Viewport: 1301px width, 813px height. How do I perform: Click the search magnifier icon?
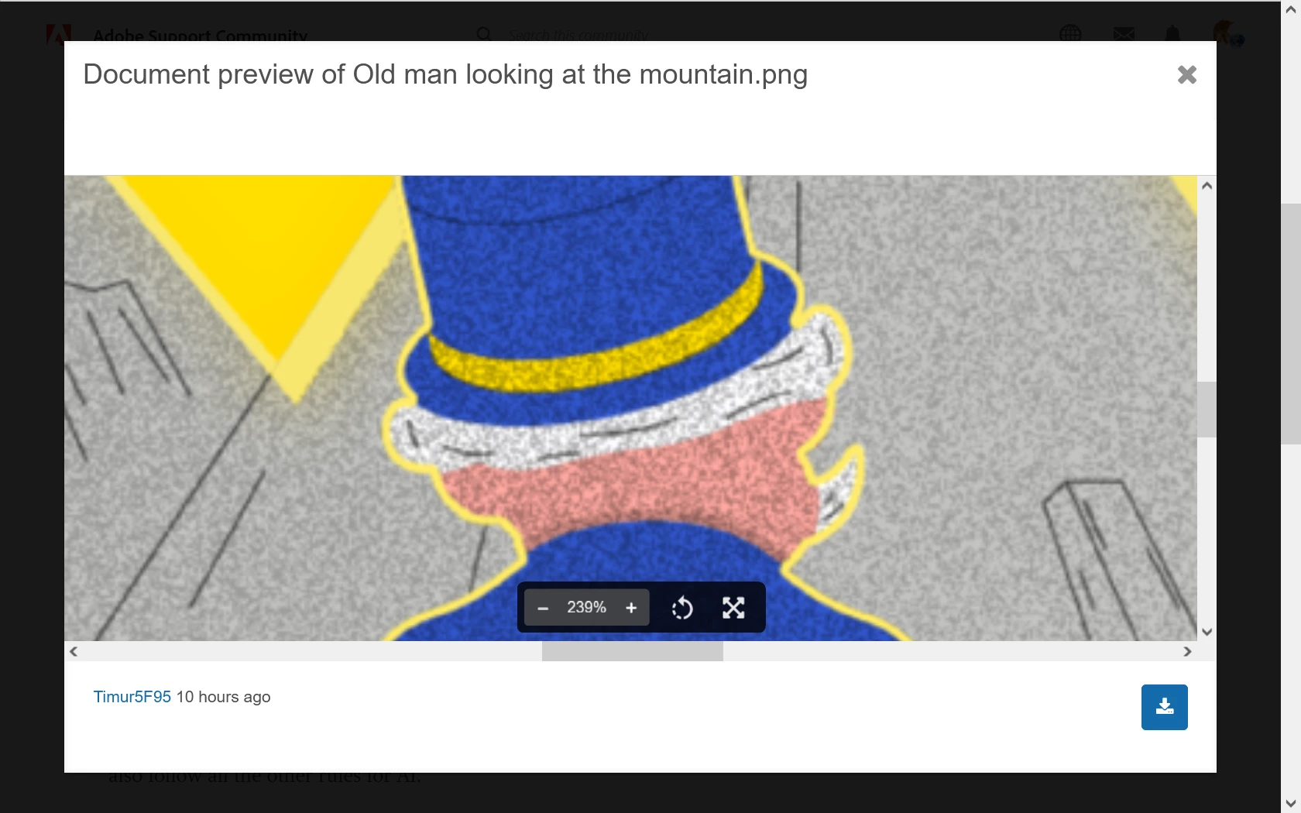click(484, 34)
